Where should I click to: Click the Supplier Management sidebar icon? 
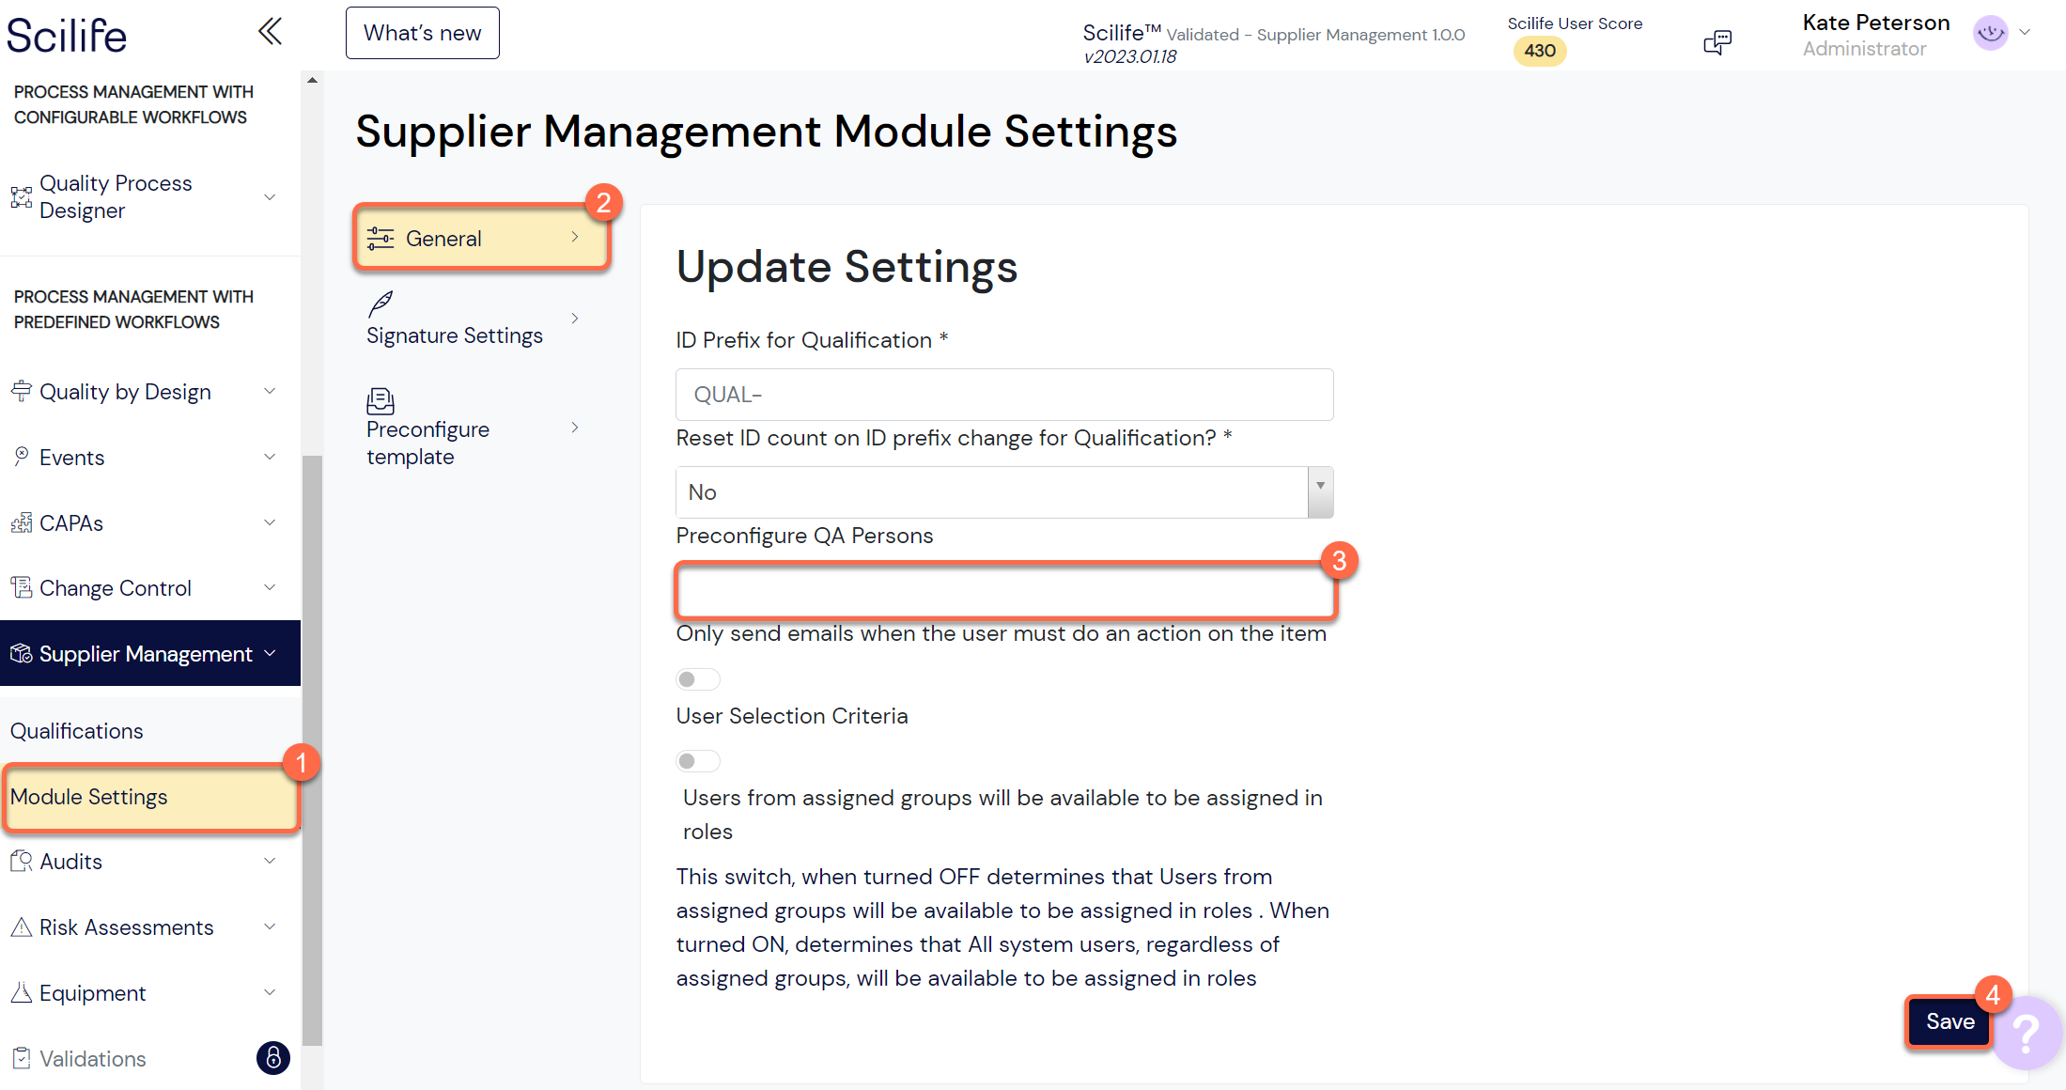coord(21,653)
